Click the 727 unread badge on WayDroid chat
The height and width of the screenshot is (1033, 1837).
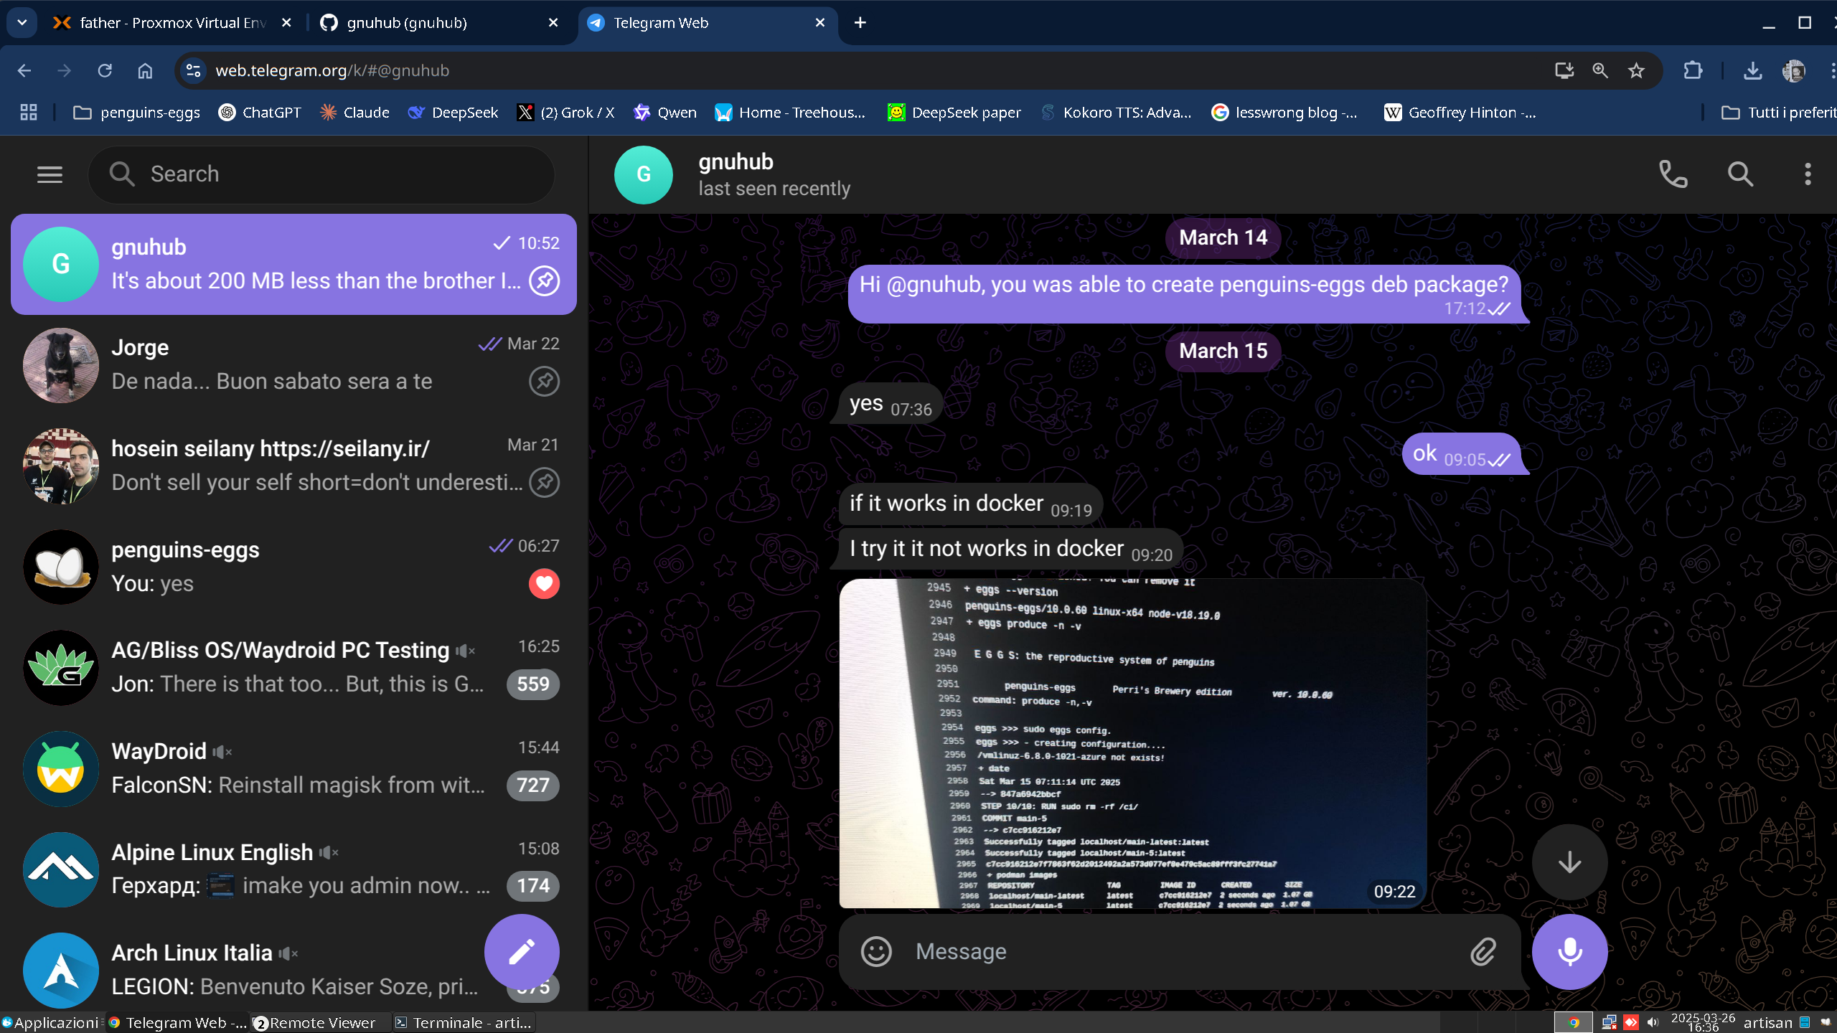coord(532,786)
